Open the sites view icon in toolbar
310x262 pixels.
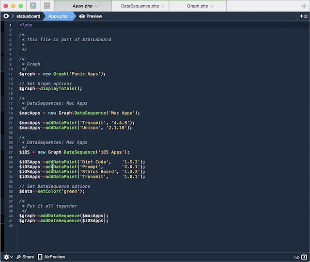tap(33, 6)
